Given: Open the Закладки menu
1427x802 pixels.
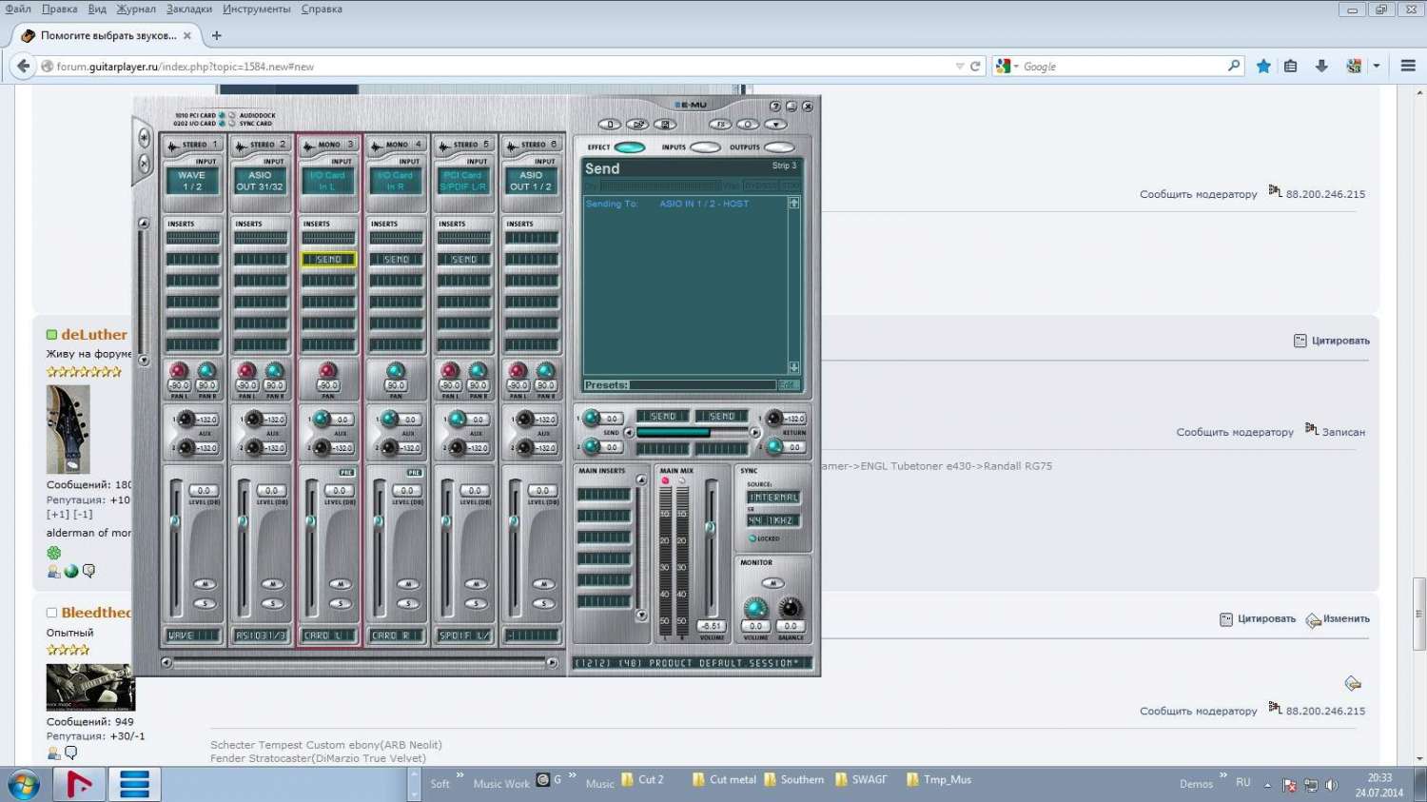Looking at the screenshot, I should 189,9.
